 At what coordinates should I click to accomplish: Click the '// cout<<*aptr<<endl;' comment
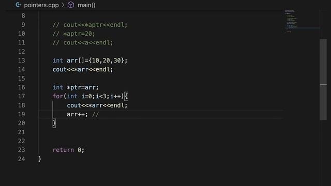90,25
